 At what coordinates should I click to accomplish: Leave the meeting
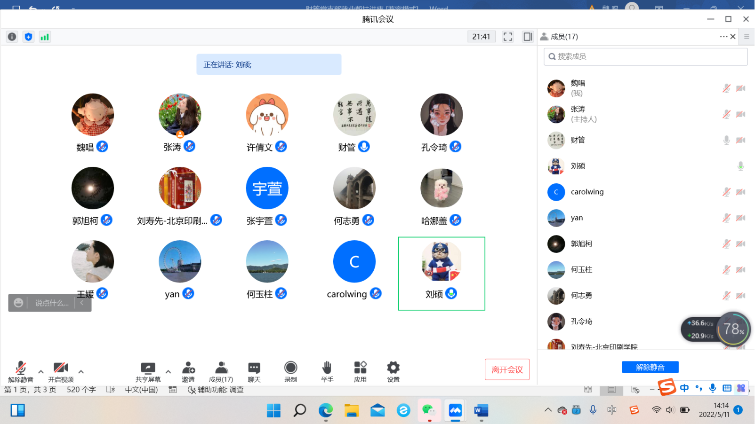pos(507,369)
